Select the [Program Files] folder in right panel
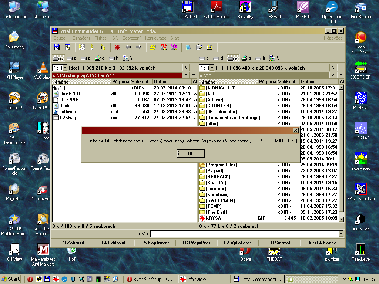Screen dimensions: 379x284 pyautogui.click(x=269, y=165)
